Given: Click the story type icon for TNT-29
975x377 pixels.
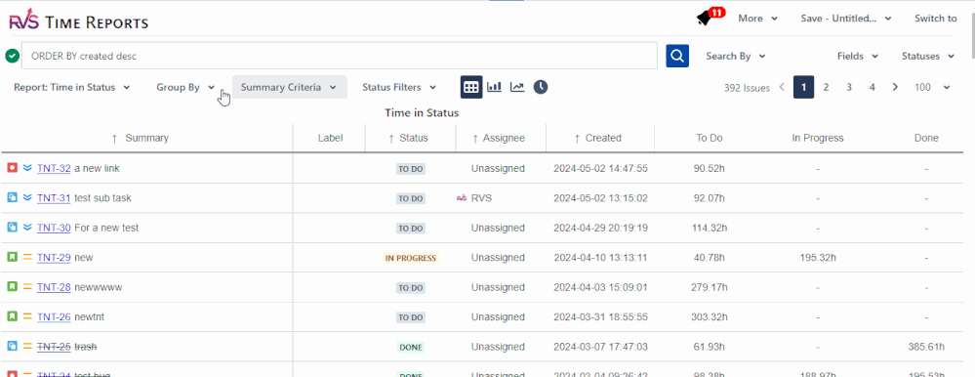Looking at the screenshot, I should [x=12, y=257].
